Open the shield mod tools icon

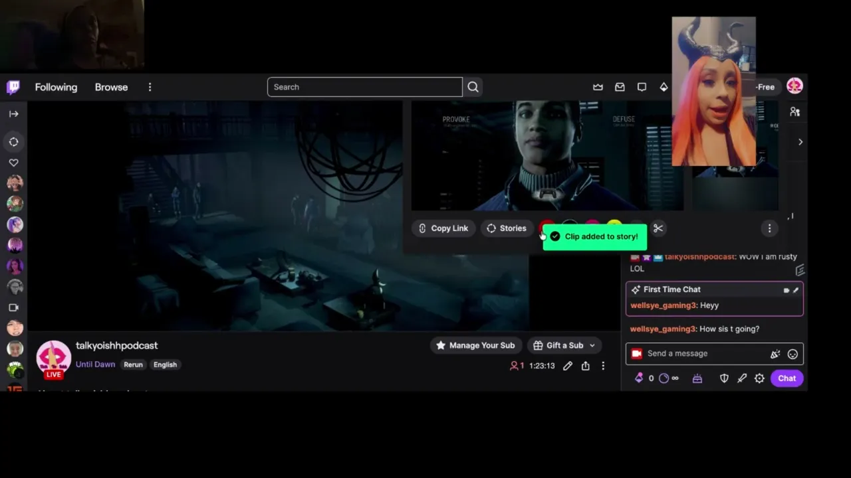[x=724, y=378]
